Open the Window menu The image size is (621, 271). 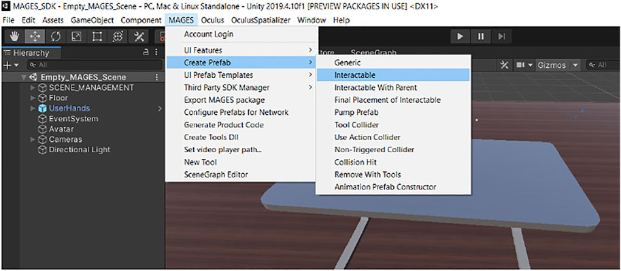click(312, 20)
